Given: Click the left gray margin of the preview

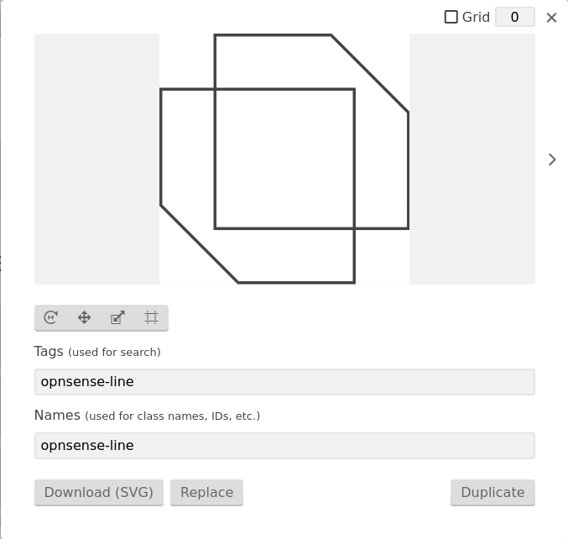Looking at the screenshot, I should (x=96, y=159).
